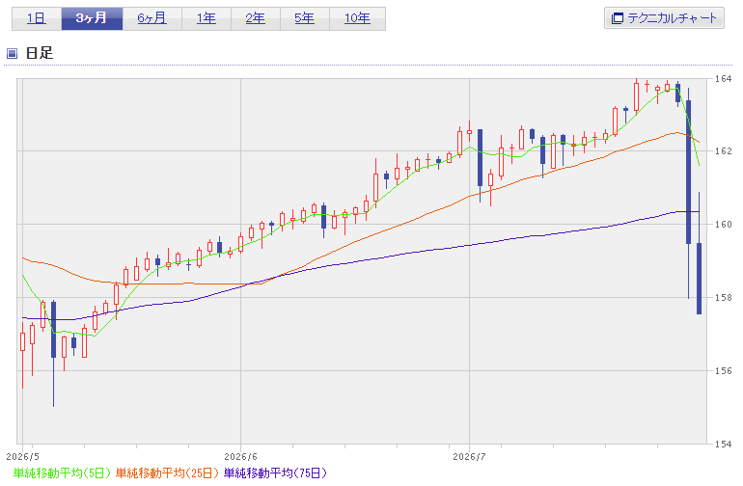The width and height of the screenshot is (743, 486).
Task: Select the 5年 chart period
Action: coord(305,18)
